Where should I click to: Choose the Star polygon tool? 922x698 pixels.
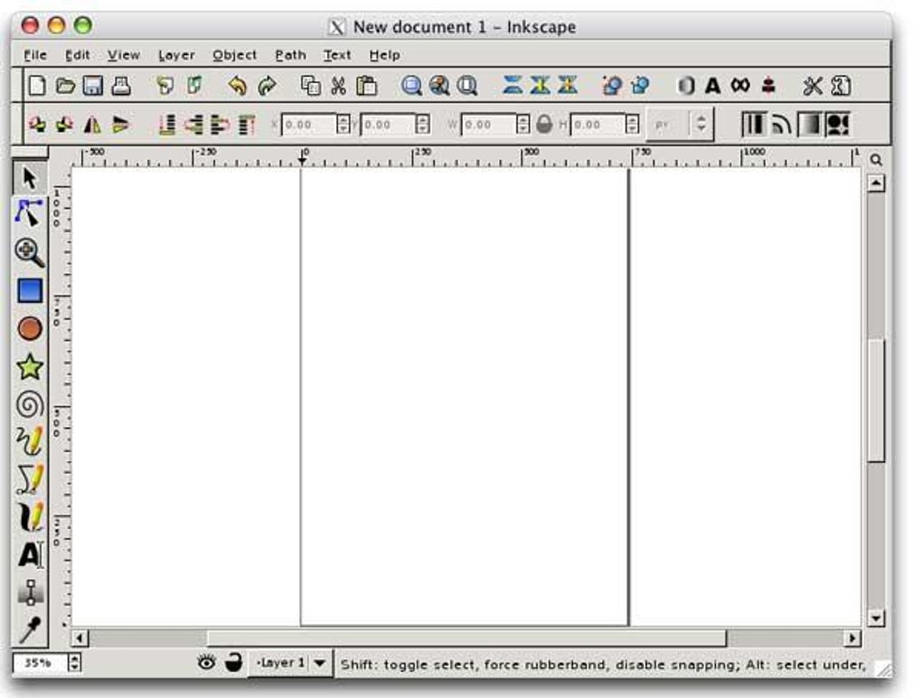pos(30,367)
